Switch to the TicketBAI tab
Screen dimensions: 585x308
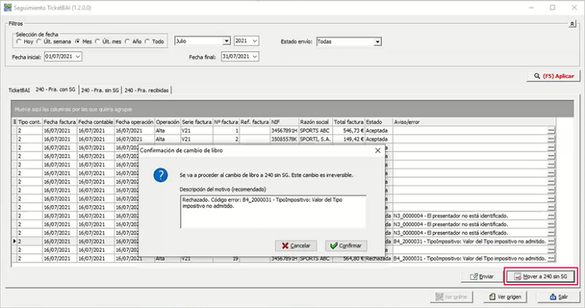pos(19,90)
